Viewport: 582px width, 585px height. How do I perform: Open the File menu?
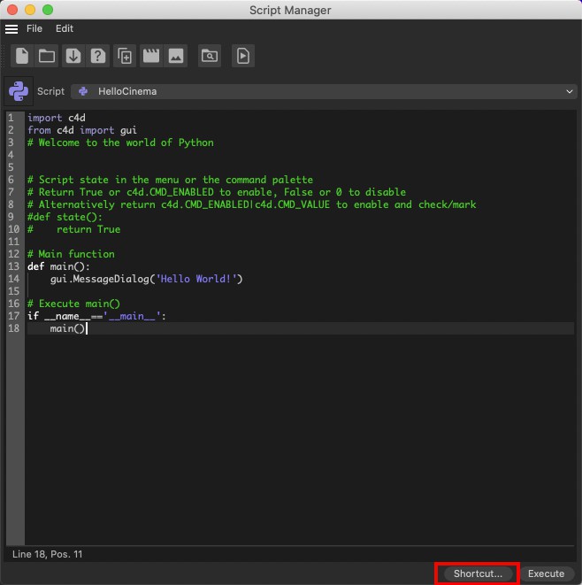coord(34,28)
